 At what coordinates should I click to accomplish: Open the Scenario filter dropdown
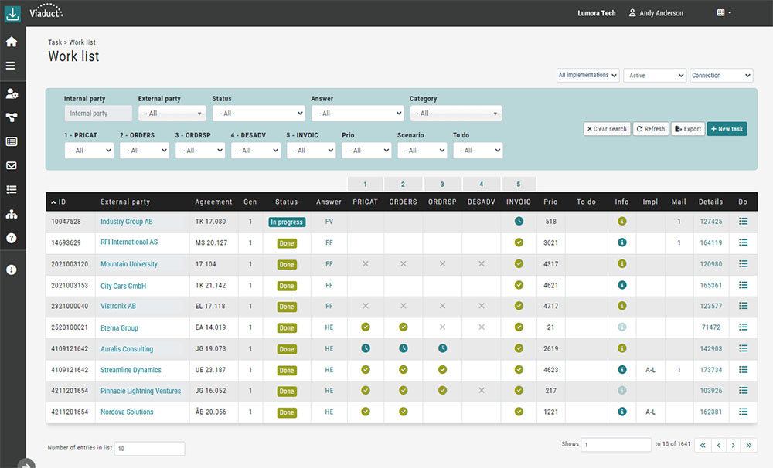422,151
